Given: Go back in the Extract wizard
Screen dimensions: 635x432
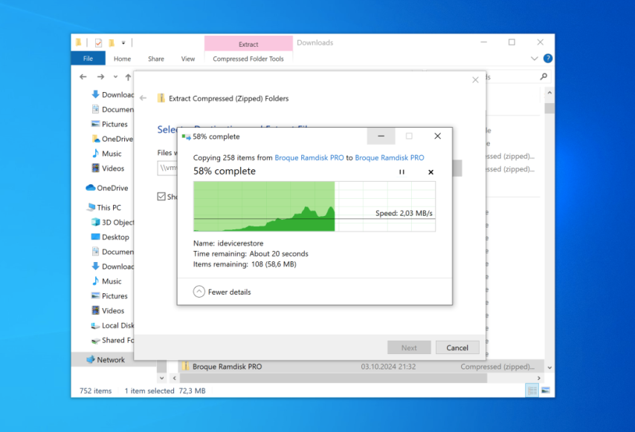Looking at the screenshot, I should (143, 98).
